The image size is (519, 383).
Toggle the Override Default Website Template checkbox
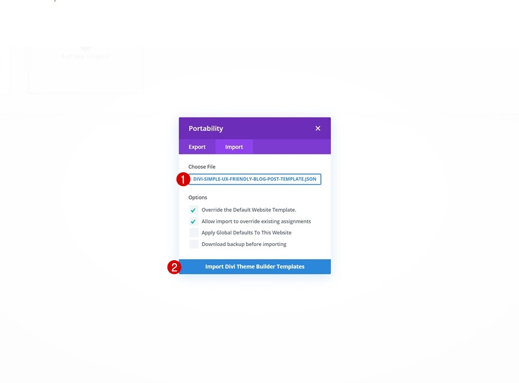click(193, 210)
